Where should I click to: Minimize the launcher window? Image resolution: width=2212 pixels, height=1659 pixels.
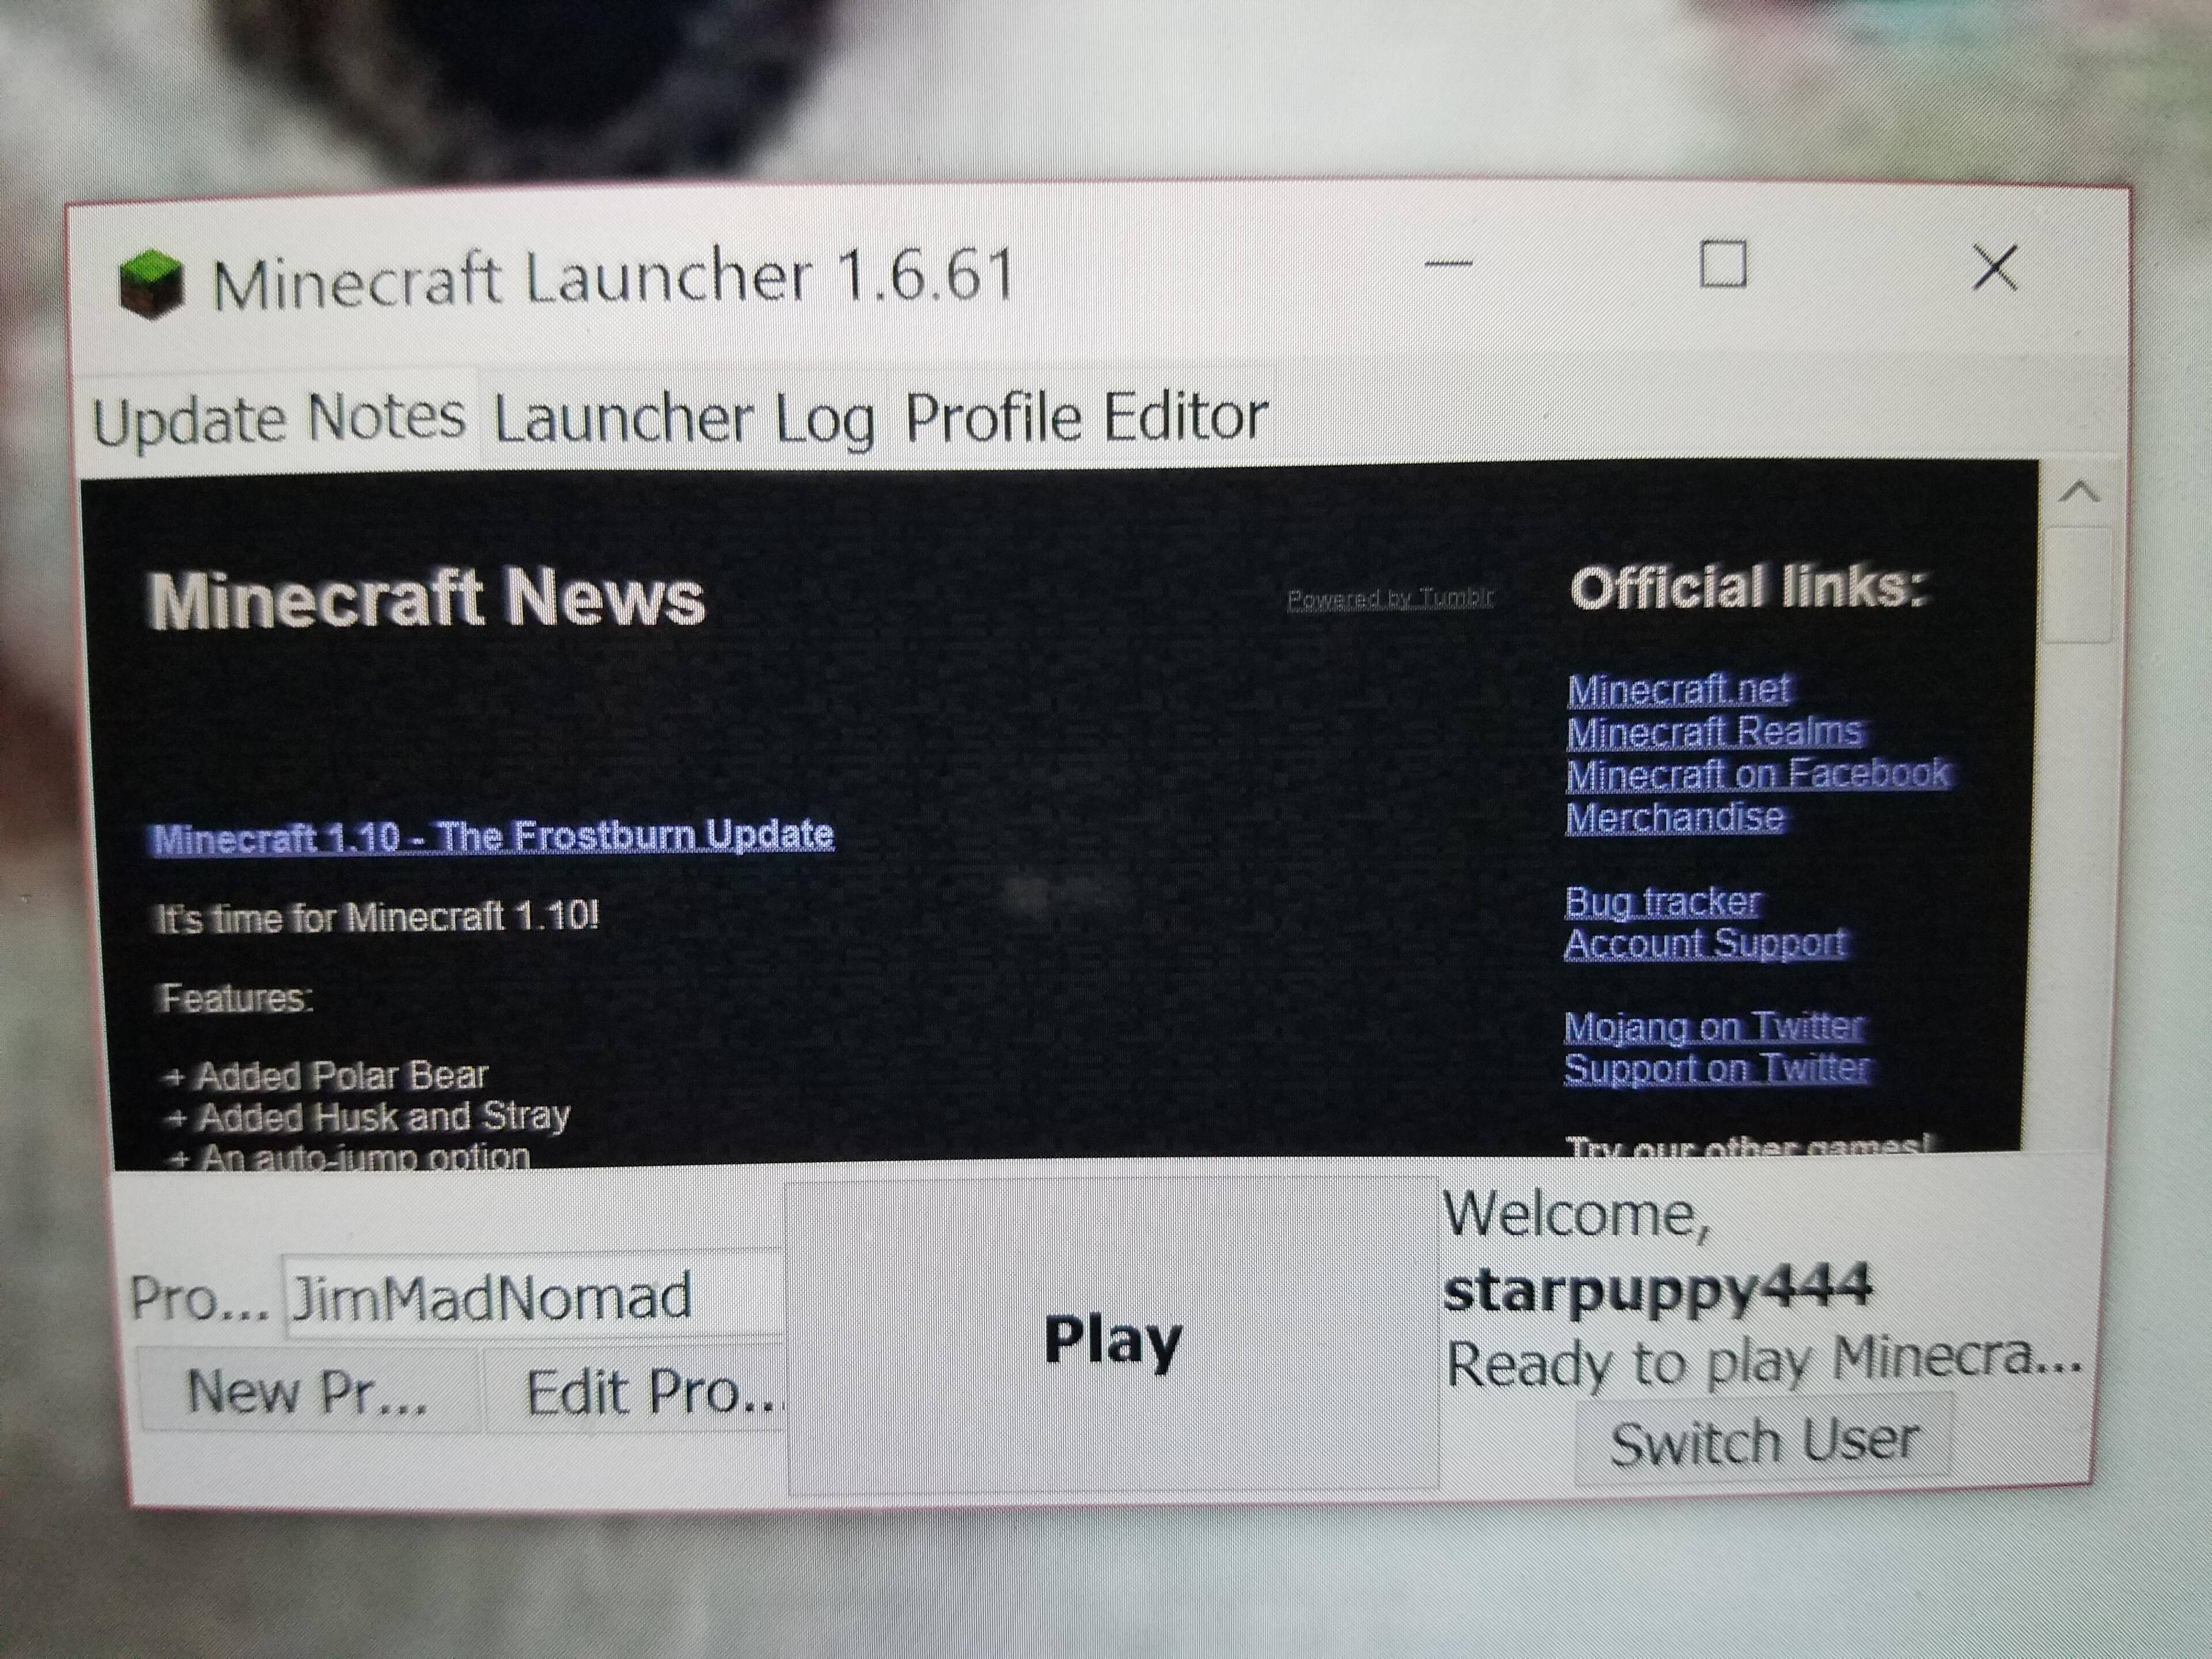pos(1448,264)
